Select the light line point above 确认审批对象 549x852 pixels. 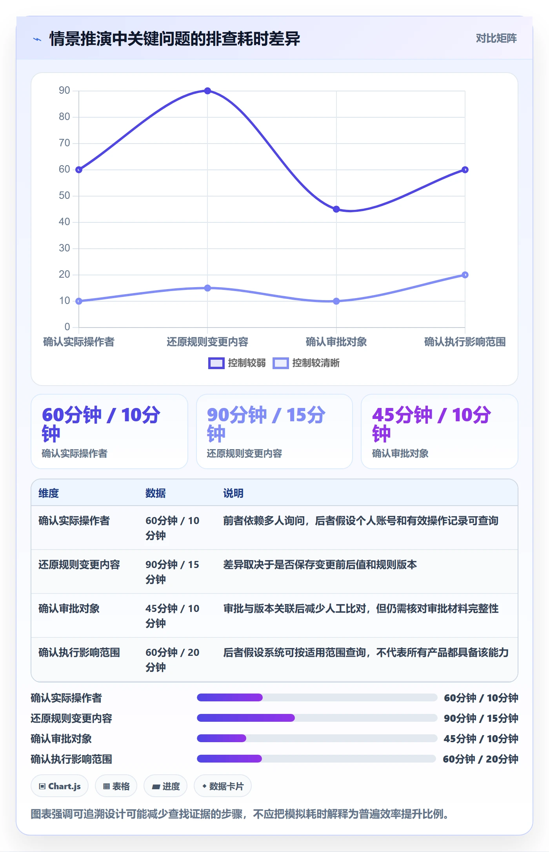tap(336, 301)
